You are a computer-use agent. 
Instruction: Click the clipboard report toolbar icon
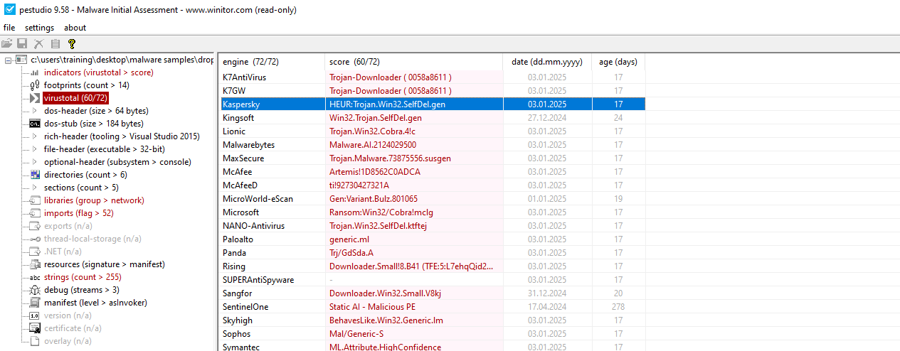pyautogui.click(x=55, y=43)
